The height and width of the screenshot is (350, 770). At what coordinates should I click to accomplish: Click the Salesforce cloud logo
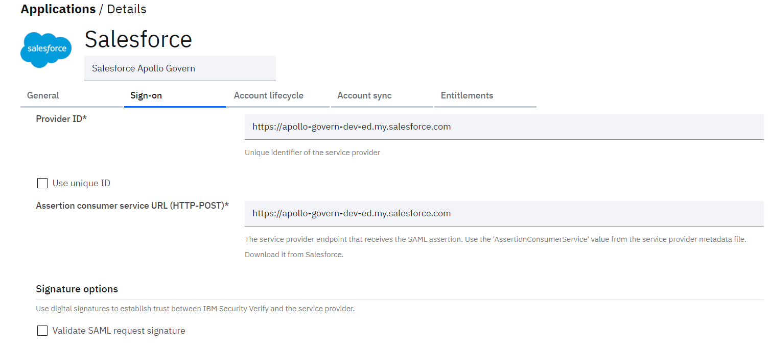point(46,49)
